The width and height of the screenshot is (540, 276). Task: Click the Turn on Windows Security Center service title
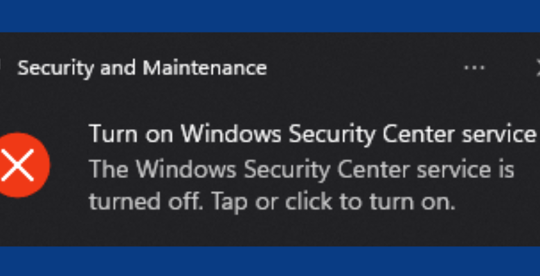click(x=312, y=132)
